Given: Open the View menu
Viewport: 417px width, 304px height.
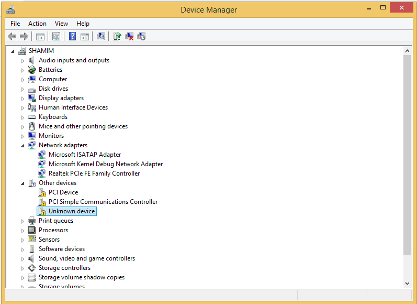Looking at the screenshot, I should [61, 24].
